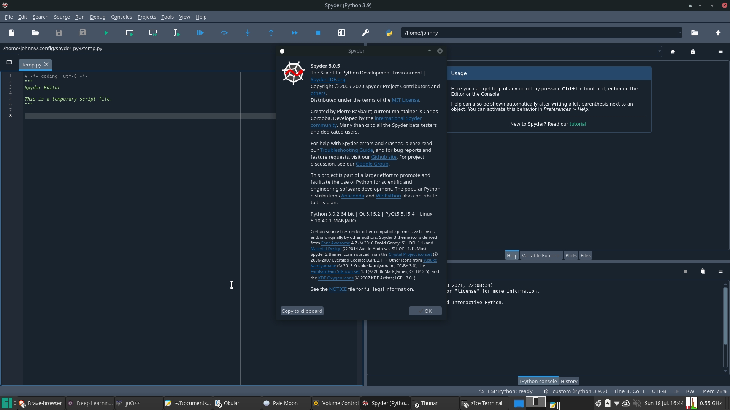730x410 pixels.
Task: Click Manjaro start menu icon
Action: pos(7,403)
